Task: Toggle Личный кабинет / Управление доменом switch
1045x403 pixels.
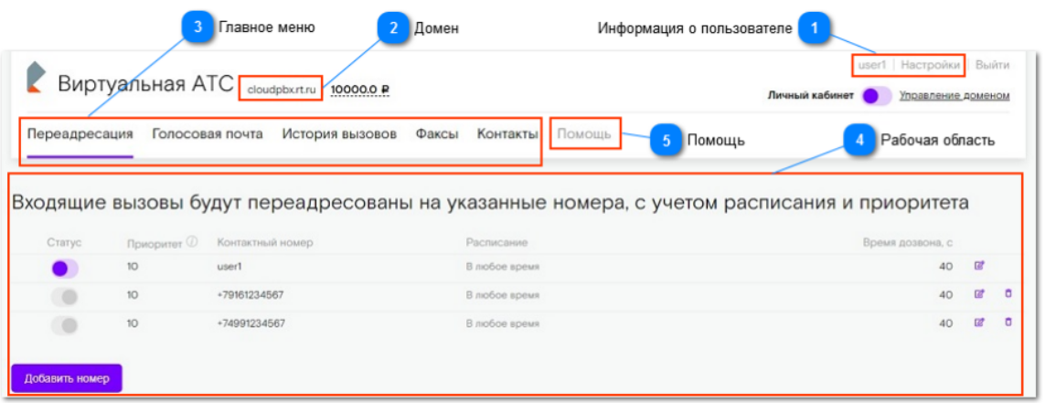Action: click(x=877, y=96)
